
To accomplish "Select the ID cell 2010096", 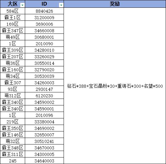I will point(44,115).
